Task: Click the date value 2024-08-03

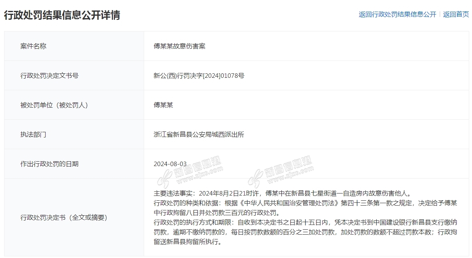Action: tap(170, 164)
